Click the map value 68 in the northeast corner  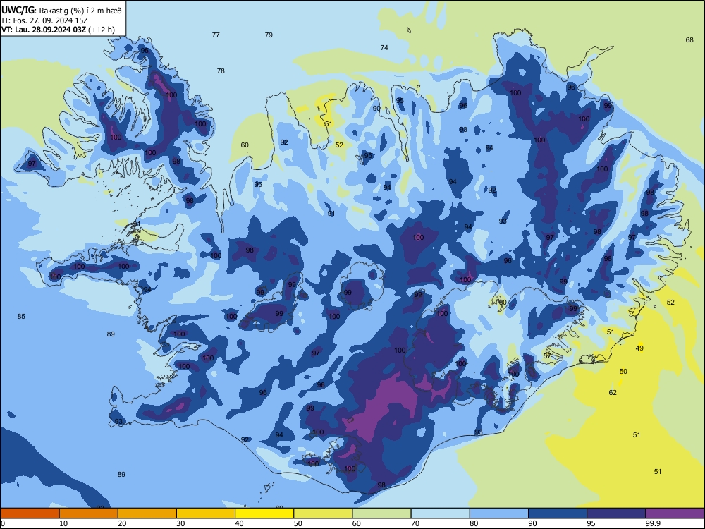pos(689,40)
